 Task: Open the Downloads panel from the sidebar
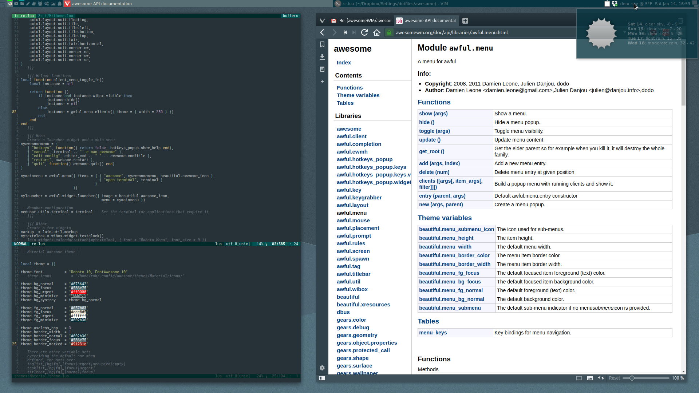pos(322,57)
